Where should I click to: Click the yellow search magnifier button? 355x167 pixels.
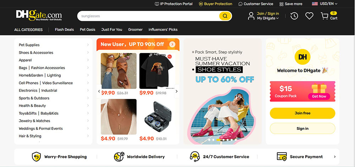click(225, 16)
